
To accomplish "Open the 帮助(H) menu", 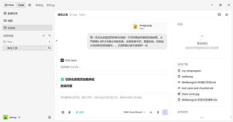I will coord(51,5).
